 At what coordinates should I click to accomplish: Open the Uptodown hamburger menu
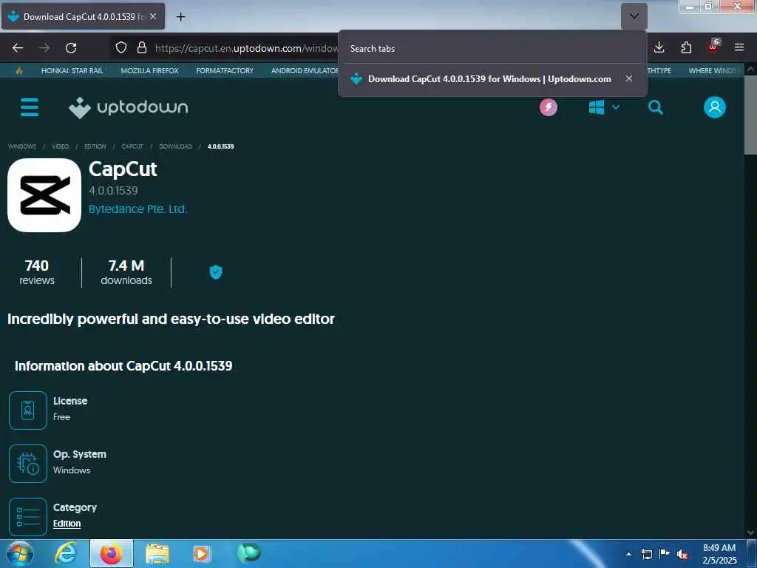tap(30, 107)
